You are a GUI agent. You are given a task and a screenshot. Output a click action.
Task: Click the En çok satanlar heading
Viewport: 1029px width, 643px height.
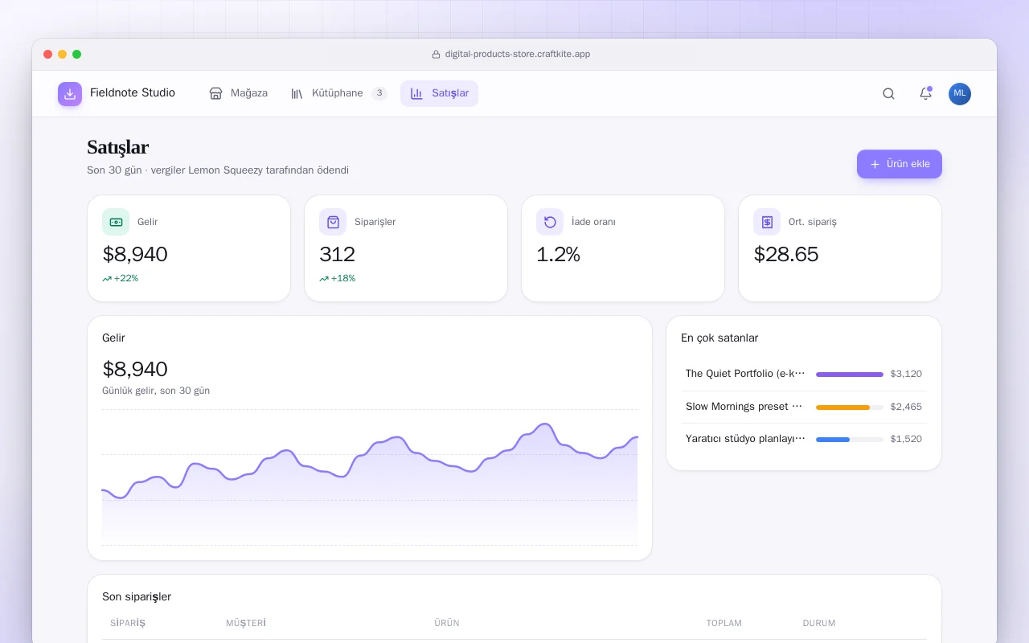coord(719,338)
